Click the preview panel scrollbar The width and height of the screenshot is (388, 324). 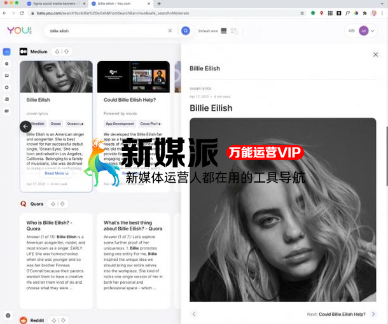[387, 156]
